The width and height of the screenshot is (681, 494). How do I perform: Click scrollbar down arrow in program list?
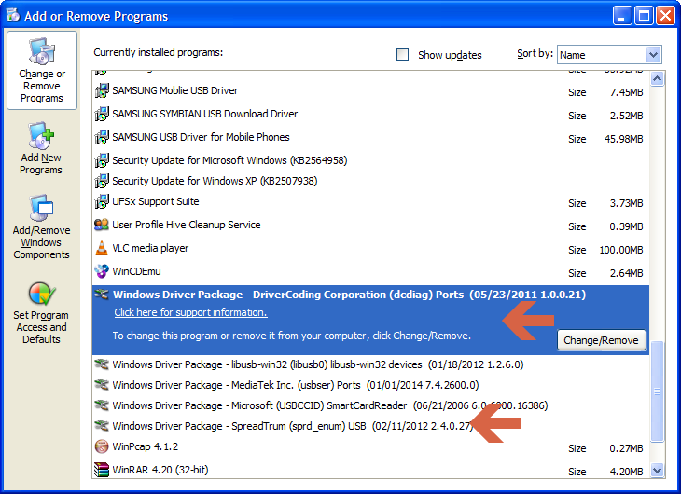(x=657, y=470)
